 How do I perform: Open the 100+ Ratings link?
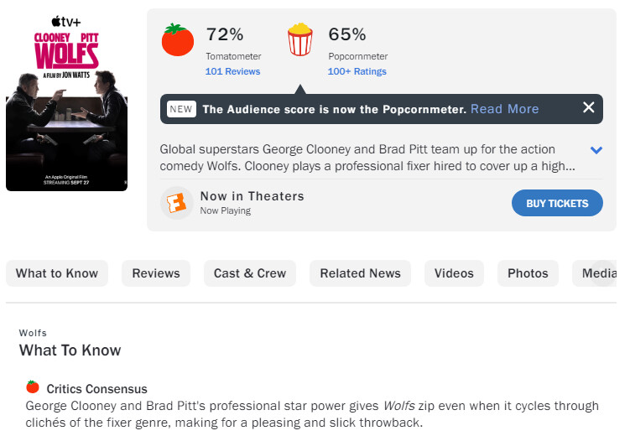357,71
